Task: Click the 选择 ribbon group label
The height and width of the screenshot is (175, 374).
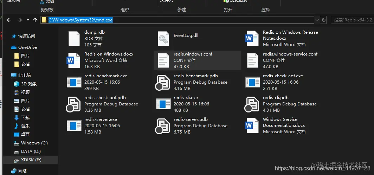Action: [265, 9]
